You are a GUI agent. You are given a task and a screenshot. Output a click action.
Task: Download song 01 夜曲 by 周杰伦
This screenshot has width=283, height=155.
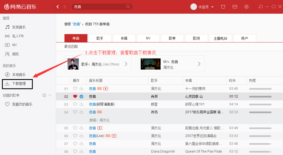click(81, 88)
